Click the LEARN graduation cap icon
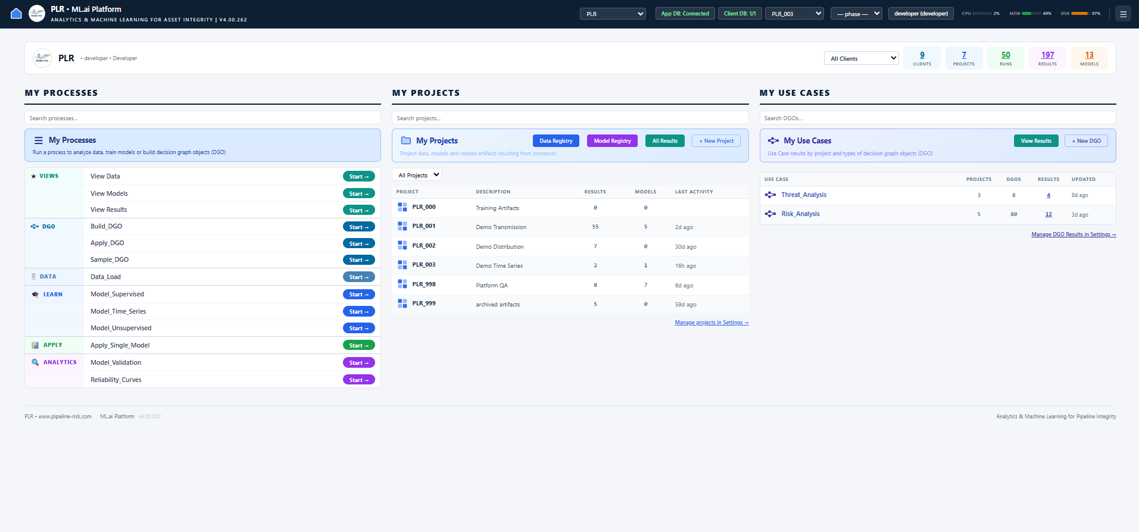The width and height of the screenshot is (1139, 532). coord(35,295)
